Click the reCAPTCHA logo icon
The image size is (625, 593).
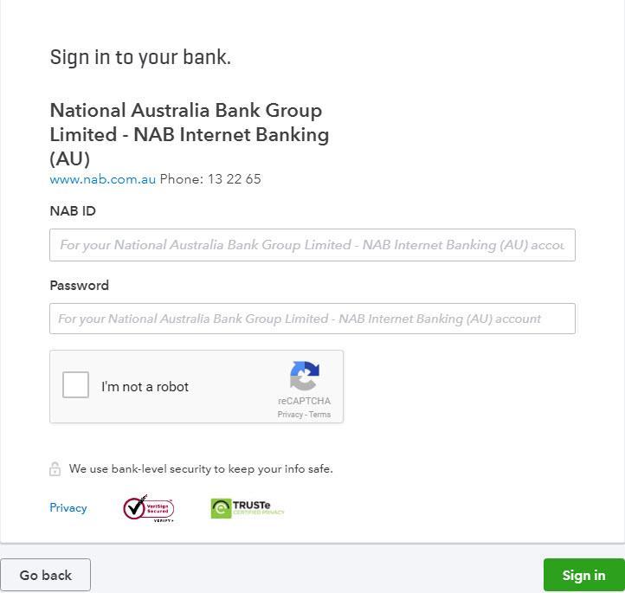(x=304, y=376)
